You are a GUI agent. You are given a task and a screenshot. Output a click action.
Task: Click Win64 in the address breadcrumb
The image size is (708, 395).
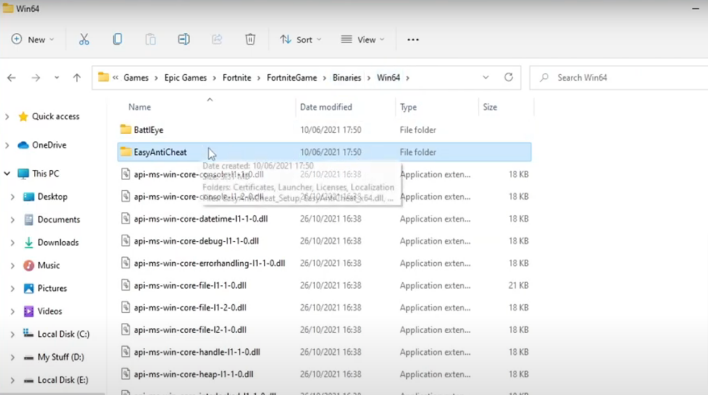388,77
